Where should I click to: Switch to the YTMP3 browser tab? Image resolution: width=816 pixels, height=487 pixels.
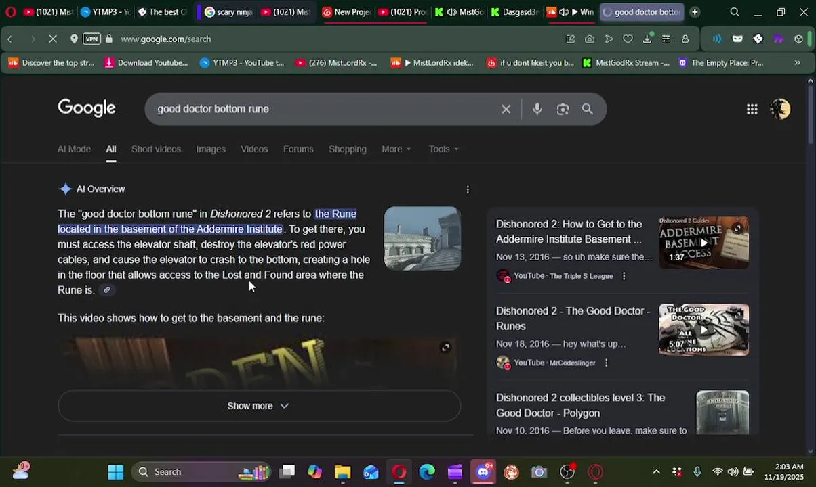pyautogui.click(x=105, y=12)
